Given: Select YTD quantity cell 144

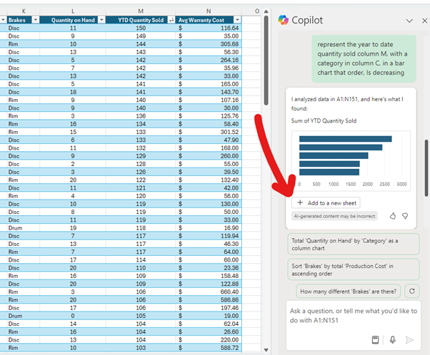Looking at the screenshot, I should 141,44.
